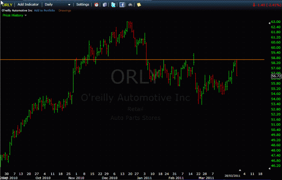
Task: Click the Oct 2010 time axis label
Action: 43,178
